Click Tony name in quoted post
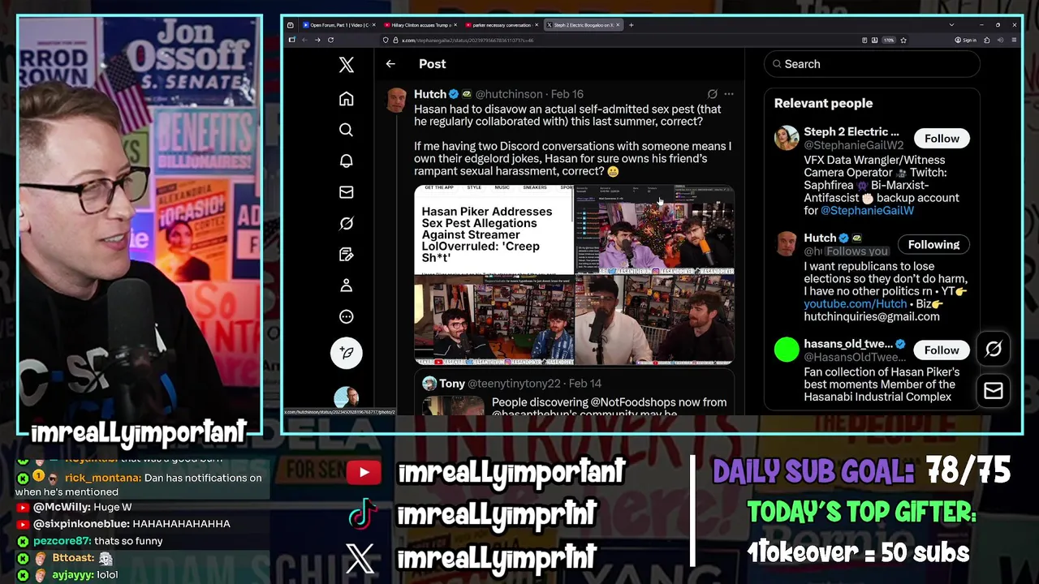1039x584 pixels. (452, 384)
